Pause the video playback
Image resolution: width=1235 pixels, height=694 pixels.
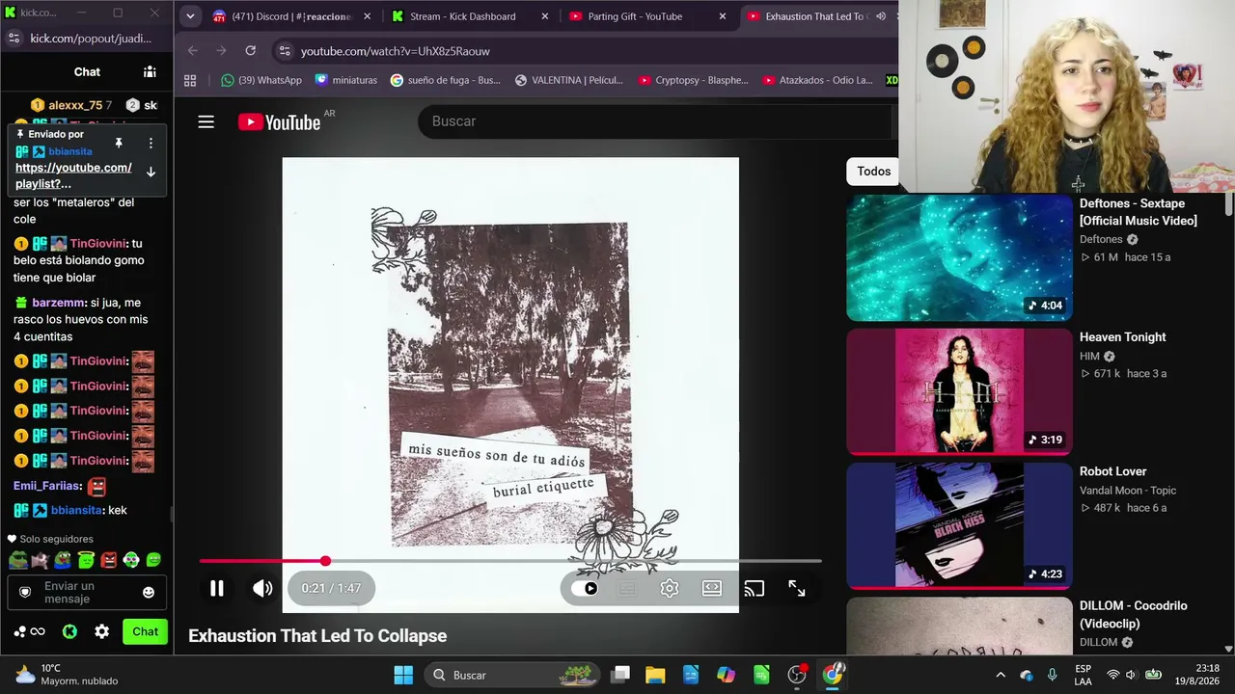tap(217, 588)
